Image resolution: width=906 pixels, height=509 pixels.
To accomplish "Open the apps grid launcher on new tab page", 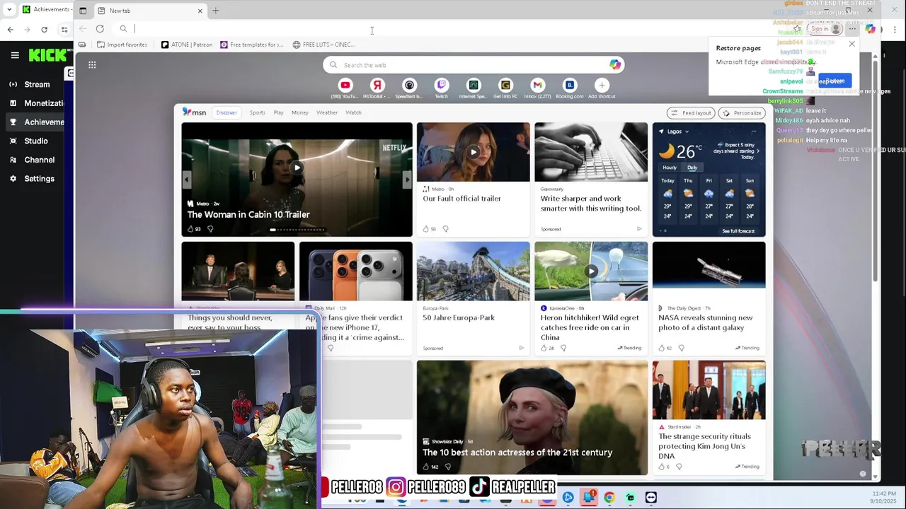I will (x=92, y=65).
